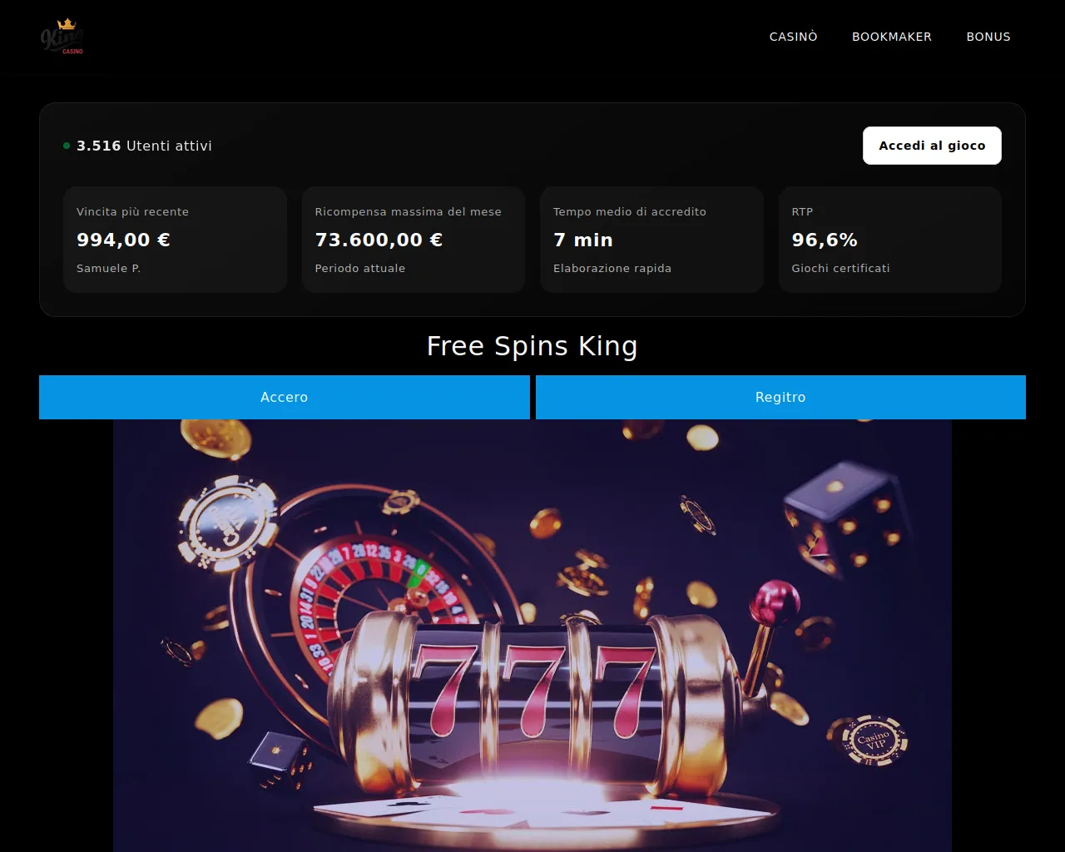The height and width of the screenshot is (852, 1065).
Task: Click the white poker chip in banner
Action: click(228, 523)
